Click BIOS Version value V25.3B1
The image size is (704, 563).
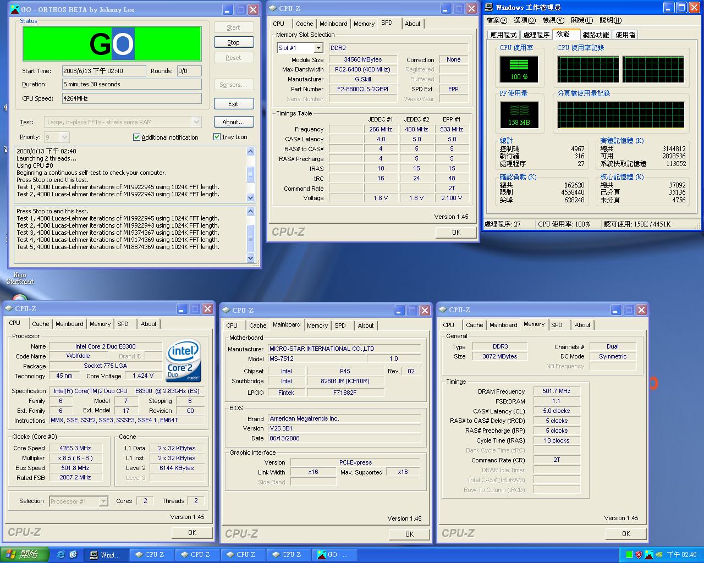(x=345, y=428)
